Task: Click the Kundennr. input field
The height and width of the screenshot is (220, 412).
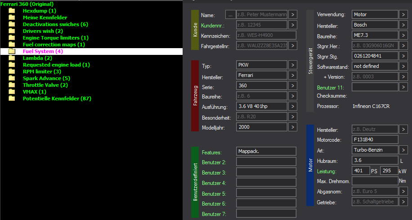Action: coord(262,25)
